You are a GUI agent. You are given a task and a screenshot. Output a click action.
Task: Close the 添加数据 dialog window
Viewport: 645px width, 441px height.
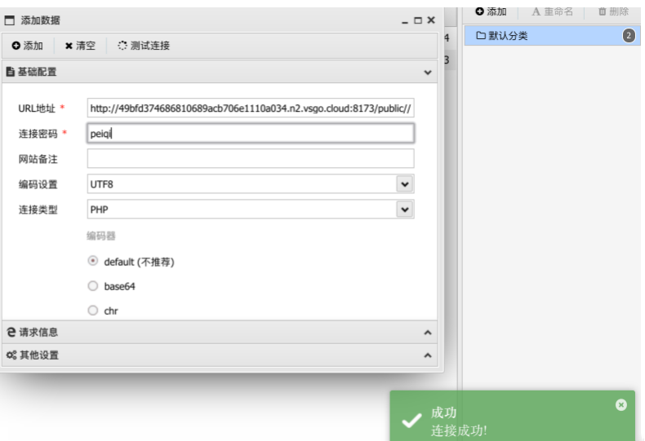point(431,20)
